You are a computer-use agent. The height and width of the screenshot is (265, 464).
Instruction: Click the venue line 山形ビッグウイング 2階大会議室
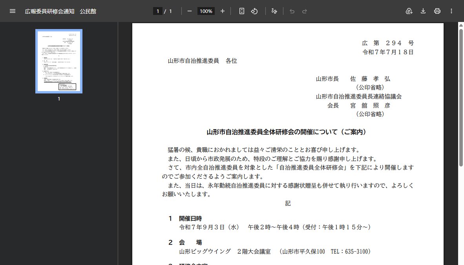[x=275, y=252]
